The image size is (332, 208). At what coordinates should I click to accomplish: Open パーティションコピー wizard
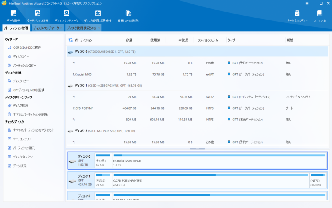coord(22,66)
